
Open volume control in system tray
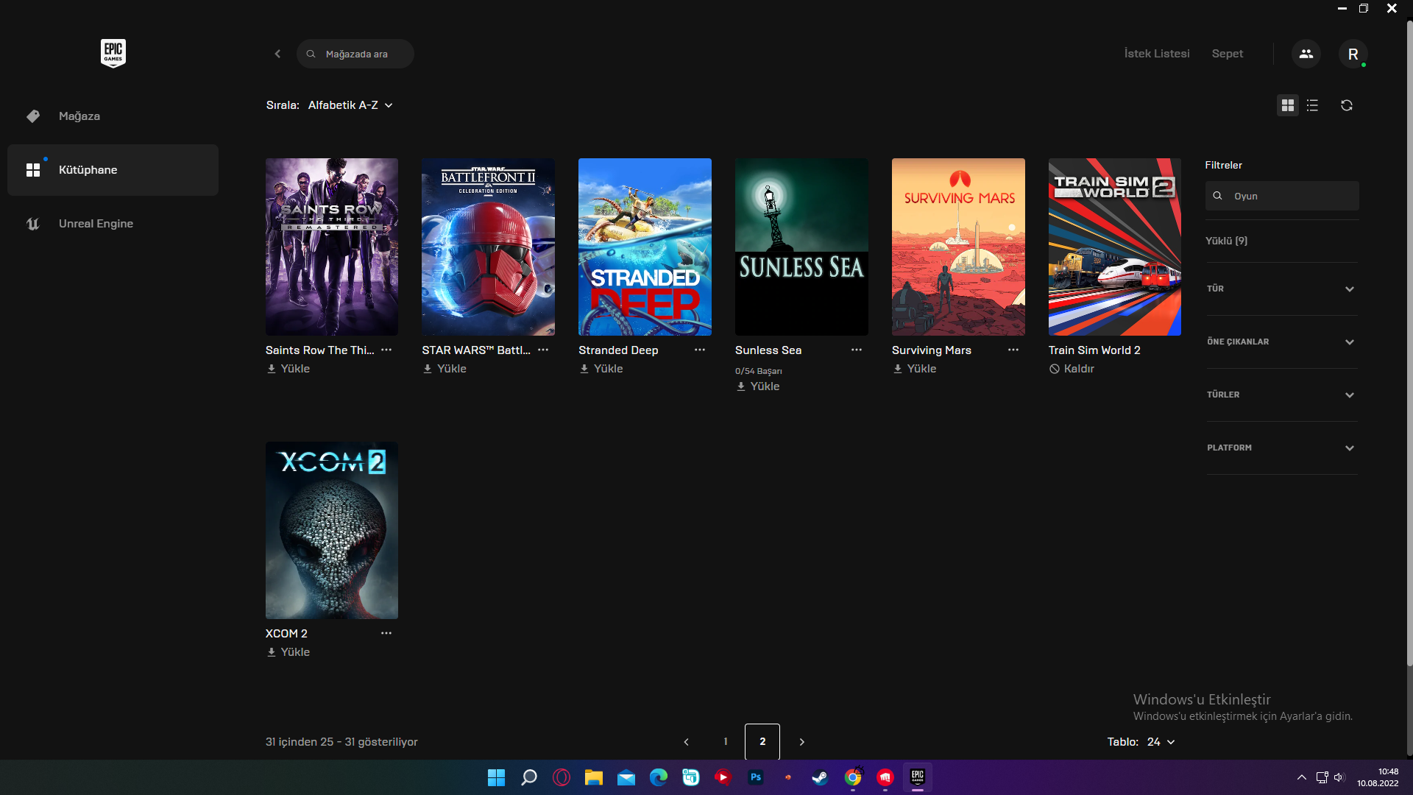coord(1339,777)
